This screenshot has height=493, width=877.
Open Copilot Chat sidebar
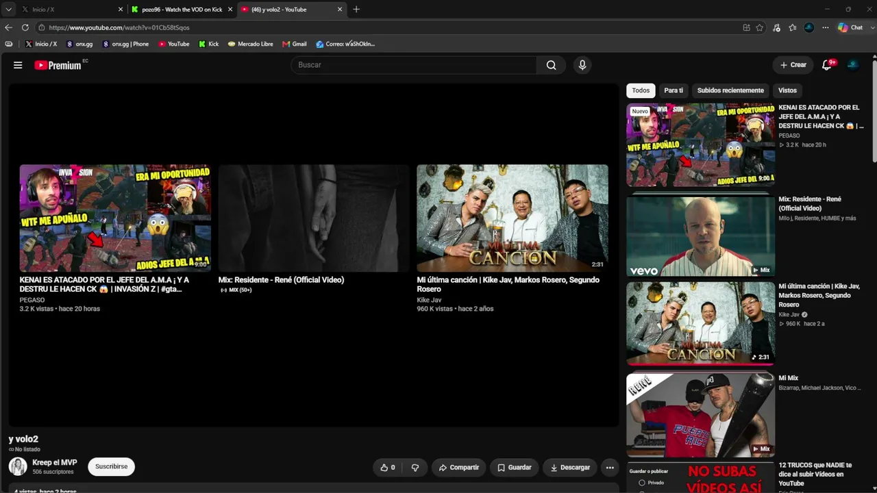coord(852,27)
